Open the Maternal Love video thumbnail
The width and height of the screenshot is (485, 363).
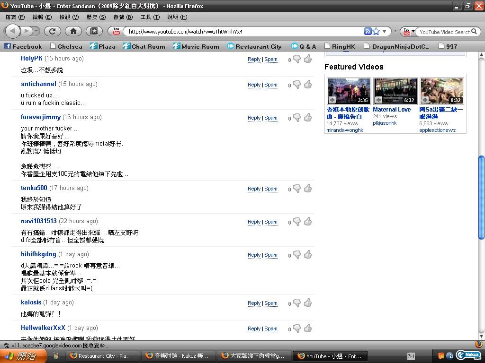click(395, 91)
